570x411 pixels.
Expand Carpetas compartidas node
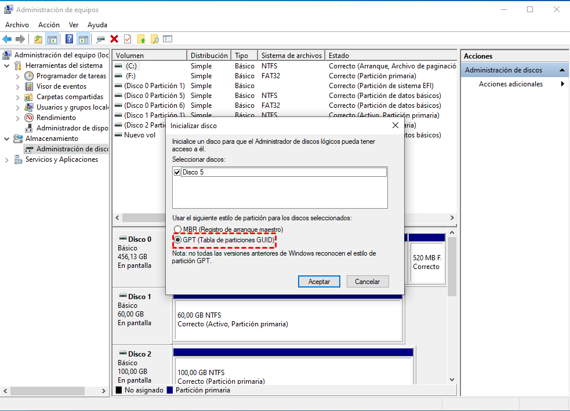tap(18, 97)
